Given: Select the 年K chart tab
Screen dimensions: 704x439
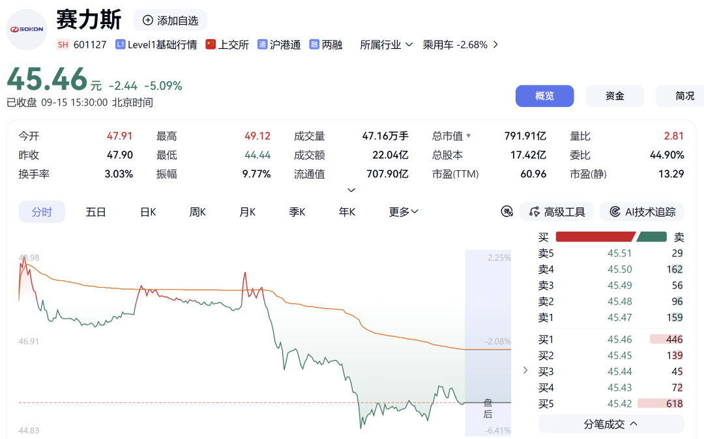Looking at the screenshot, I should click(347, 211).
